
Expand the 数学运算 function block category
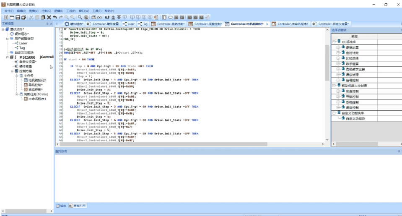coord(338,64)
